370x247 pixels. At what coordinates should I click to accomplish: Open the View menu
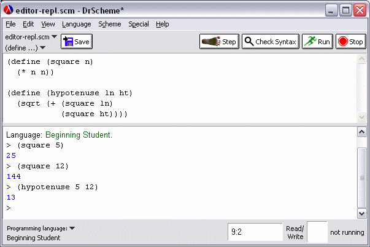[48, 24]
